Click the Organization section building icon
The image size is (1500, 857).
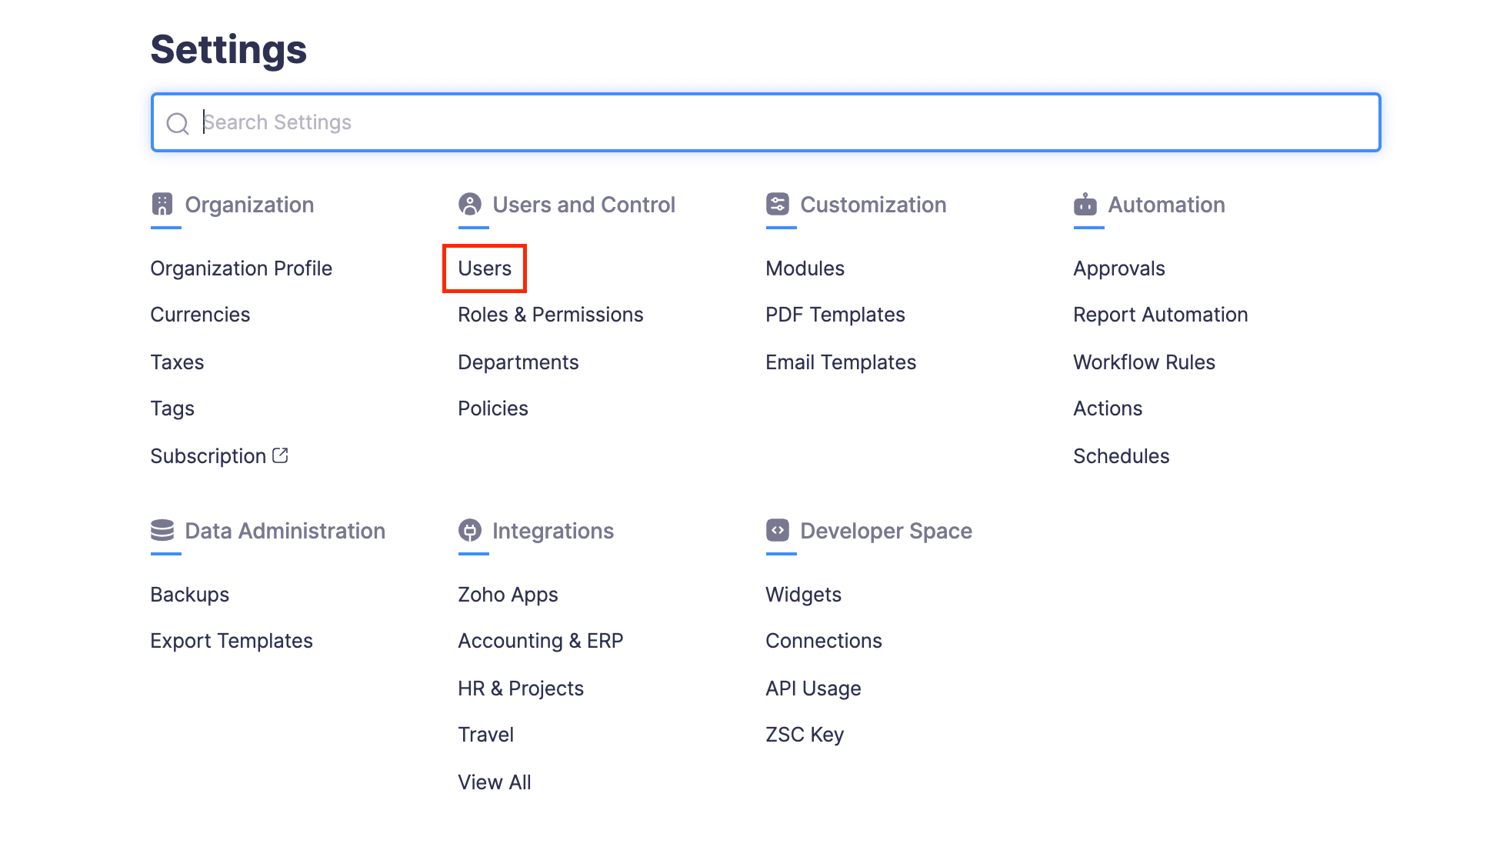point(165,204)
